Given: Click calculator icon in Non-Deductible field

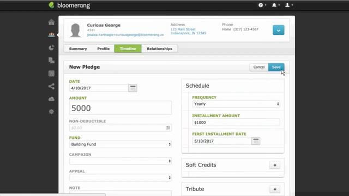Looking at the screenshot, I should [x=167, y=127].
